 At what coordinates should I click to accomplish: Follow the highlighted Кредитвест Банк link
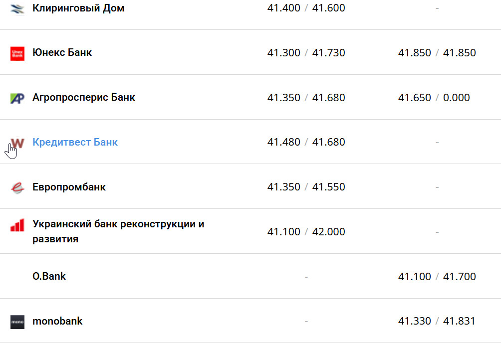click(75, 142)
